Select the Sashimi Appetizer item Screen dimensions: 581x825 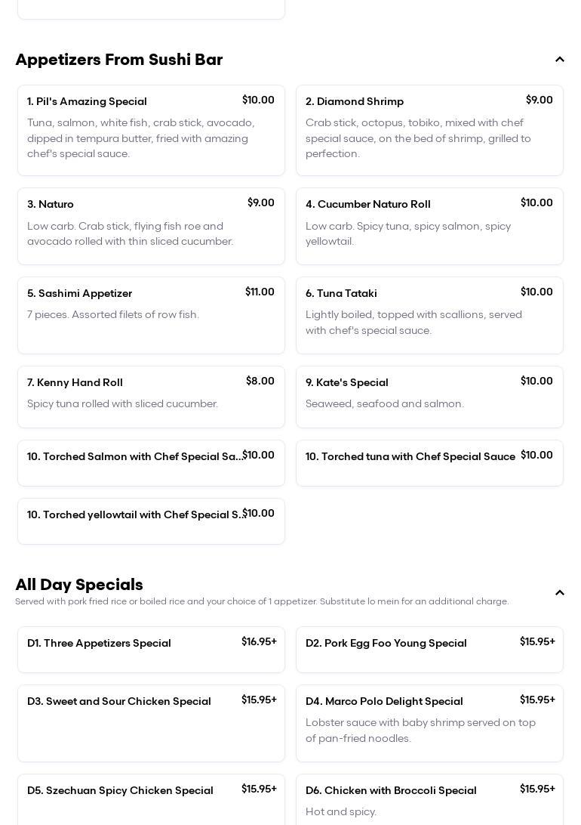point(151,315)
